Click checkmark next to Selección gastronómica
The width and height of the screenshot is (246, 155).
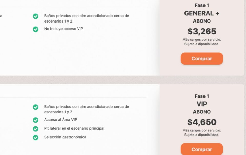click(35, 137)
